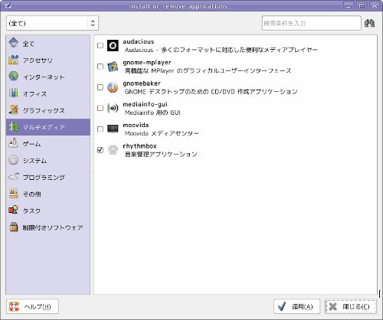Open the window menu icon in title bar

pos(8,5)
